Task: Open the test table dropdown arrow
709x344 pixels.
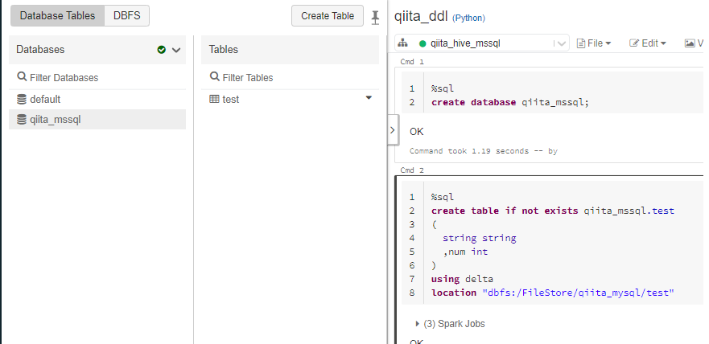Action: (369, 98)
